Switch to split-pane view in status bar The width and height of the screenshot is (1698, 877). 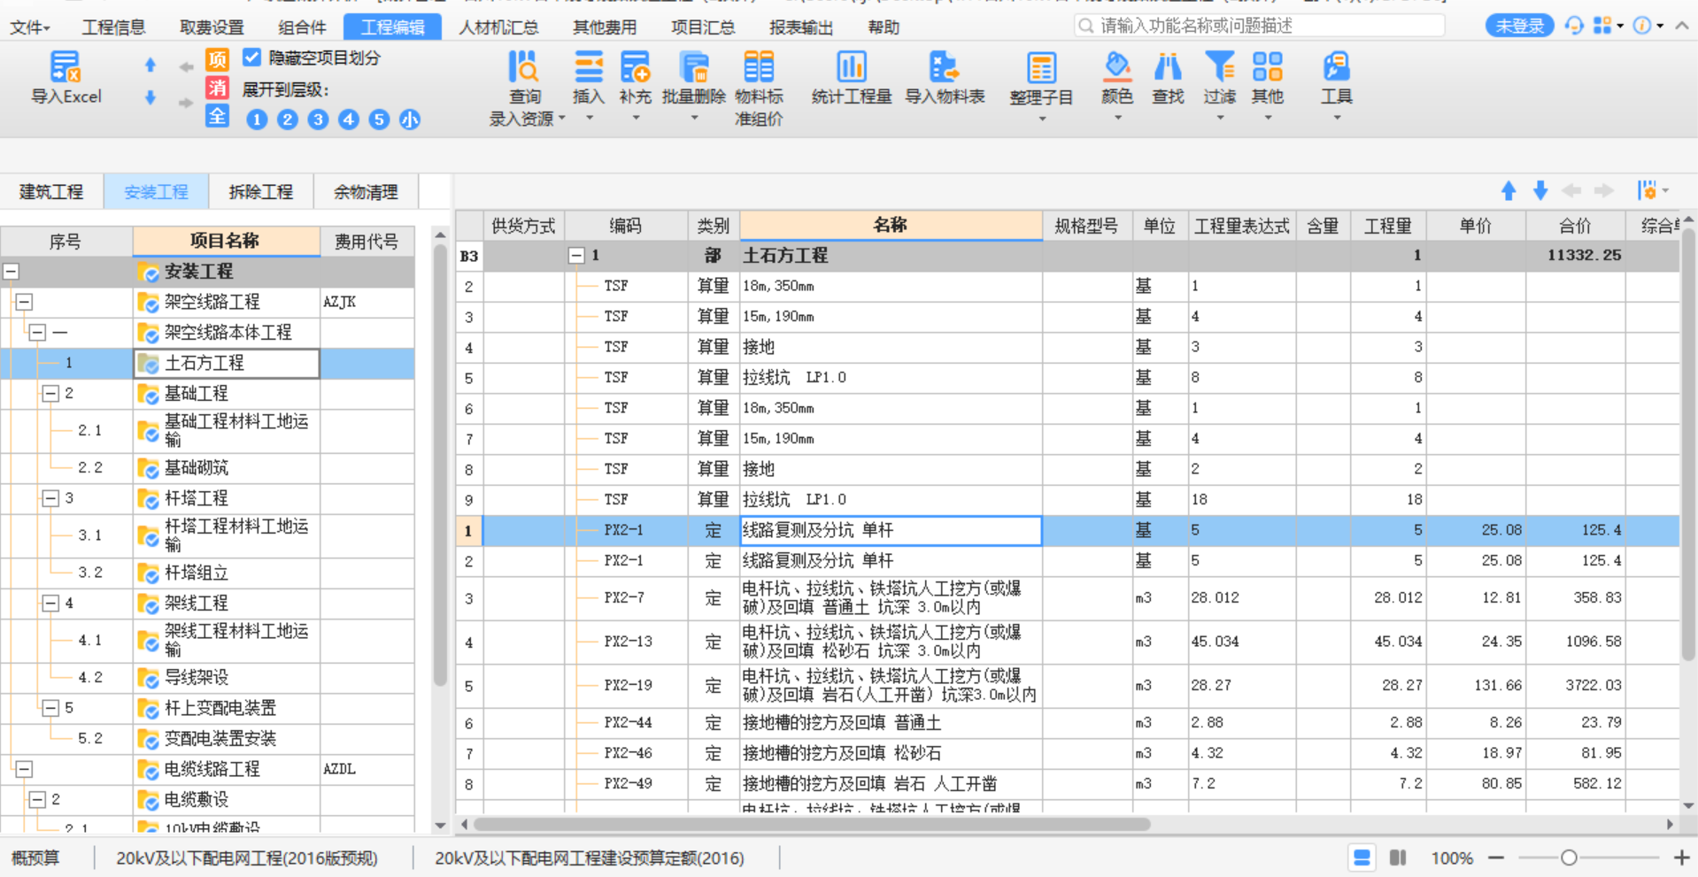coord(1398,858)
